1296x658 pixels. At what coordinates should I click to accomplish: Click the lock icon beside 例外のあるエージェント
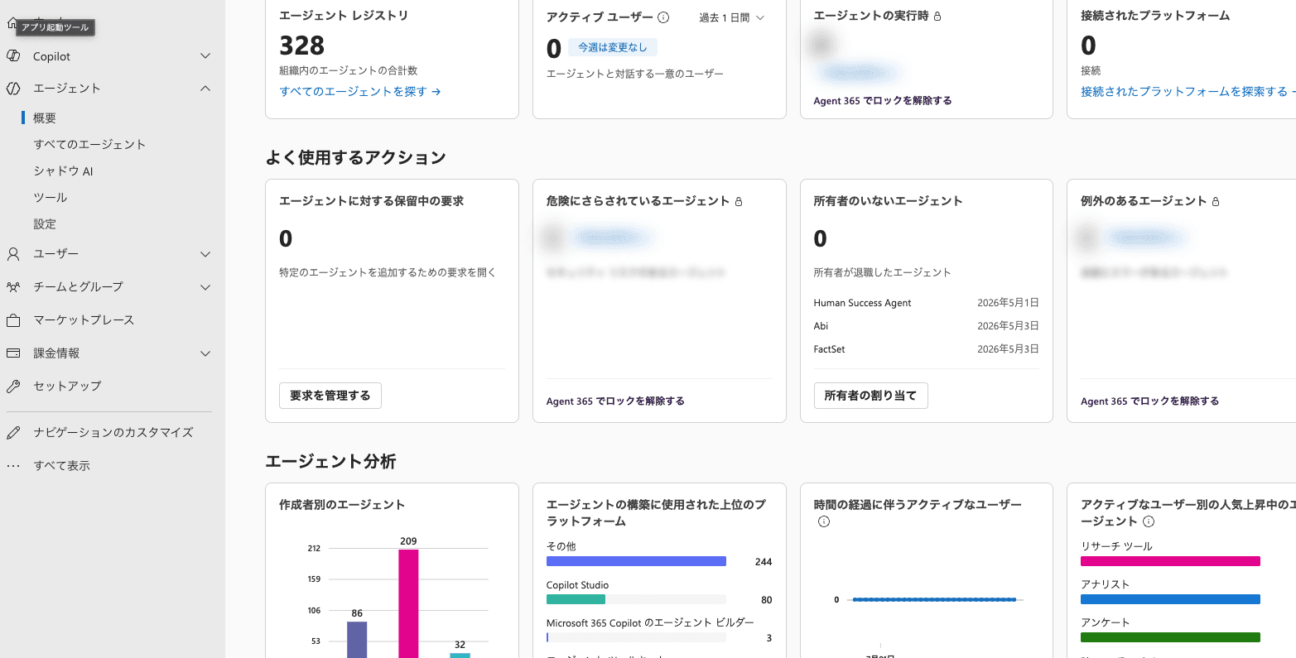(x=1216, y=201)
